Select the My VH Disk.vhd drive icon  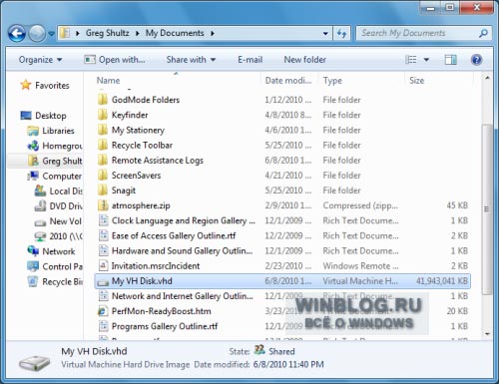pyautogui.click(x=103, y=282)
